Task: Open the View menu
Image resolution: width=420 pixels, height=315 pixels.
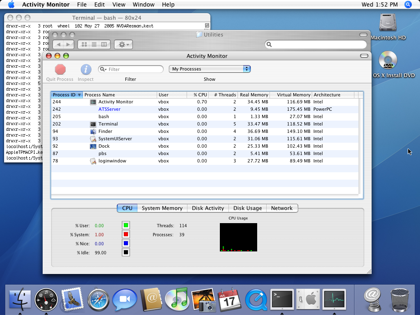Action: coord(119,5)
